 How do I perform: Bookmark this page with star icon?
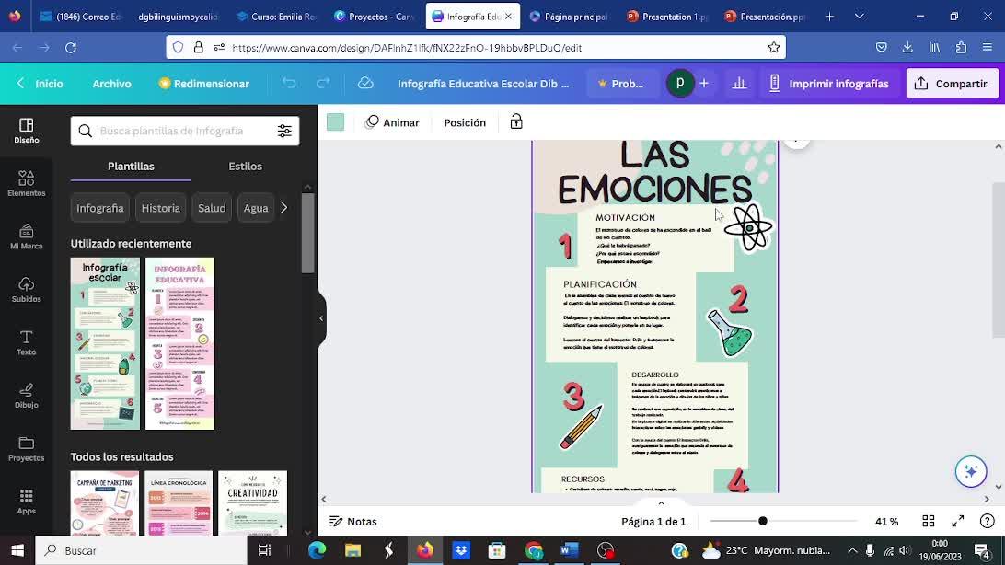pyautogui.click(x=774, y=48)
